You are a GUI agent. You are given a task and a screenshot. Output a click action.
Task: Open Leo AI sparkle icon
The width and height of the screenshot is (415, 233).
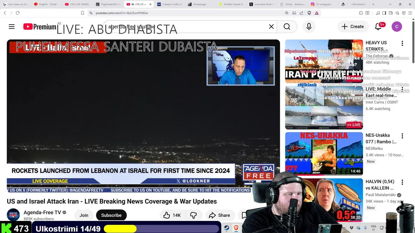click(x=397, y=13)
